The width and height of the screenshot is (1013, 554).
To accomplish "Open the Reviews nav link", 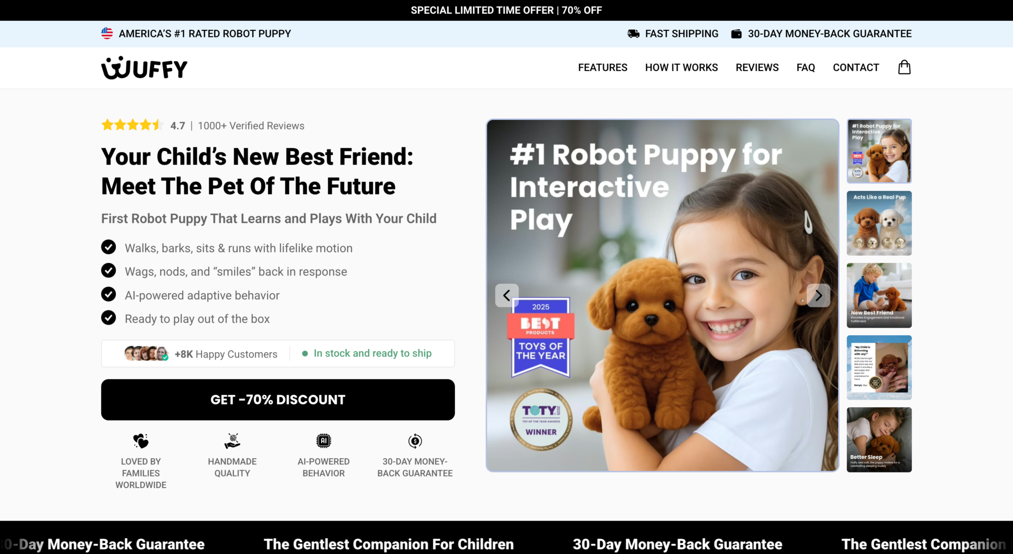I will [x=757, y=67].
